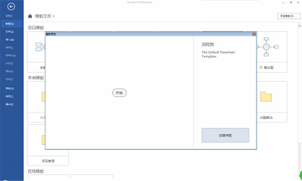Click the 流程图 title in the dialog
This screenshot has height=181, width=302.
coord(207,44)
